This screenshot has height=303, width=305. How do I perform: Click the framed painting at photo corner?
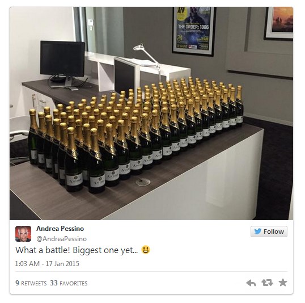(x=278, y=24)
